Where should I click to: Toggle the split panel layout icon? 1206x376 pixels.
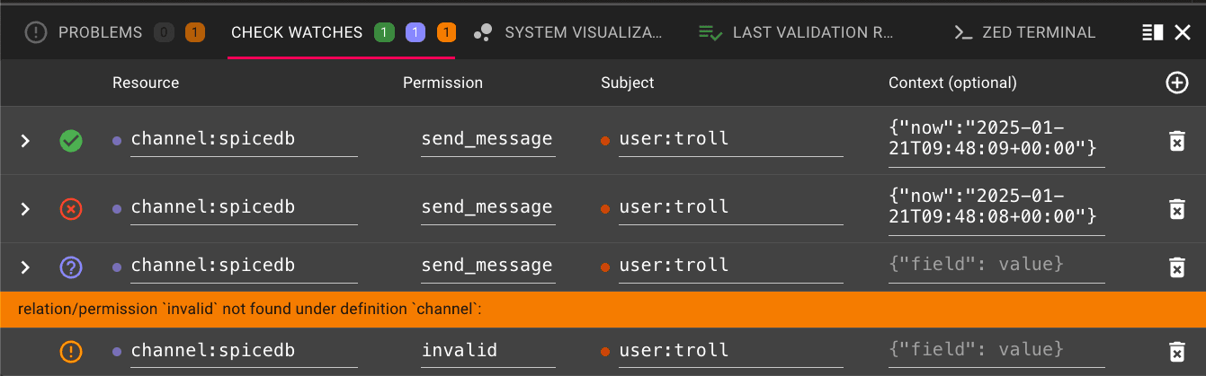tap(1152, 33)
